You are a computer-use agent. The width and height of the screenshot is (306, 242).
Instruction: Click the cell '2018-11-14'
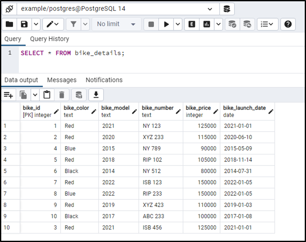(x=247, y=160)
